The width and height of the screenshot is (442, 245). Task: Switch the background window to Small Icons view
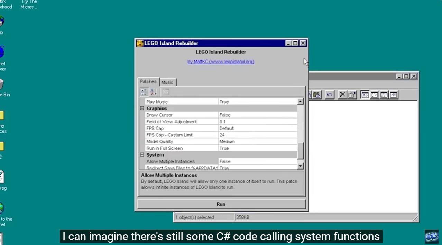374,95
